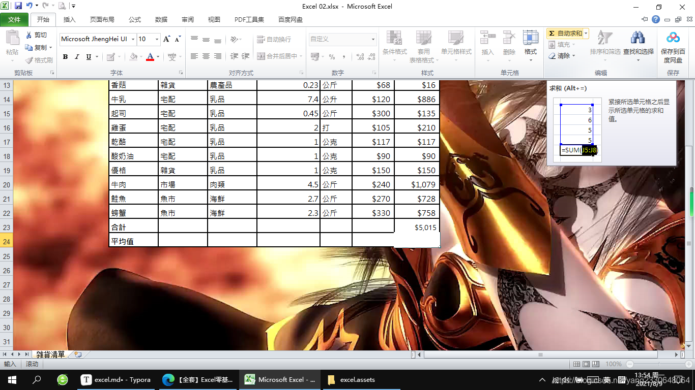Apply the accounting currency format icon

[316, 57]
